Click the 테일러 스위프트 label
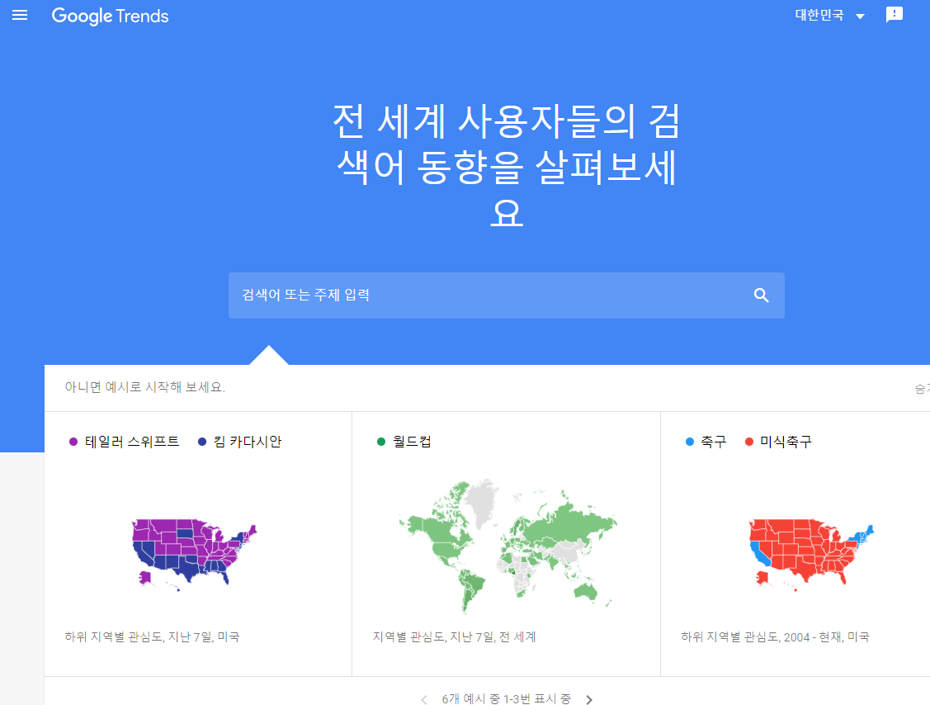Viewport: 930px width, 705px height. [x=132, y=442]
